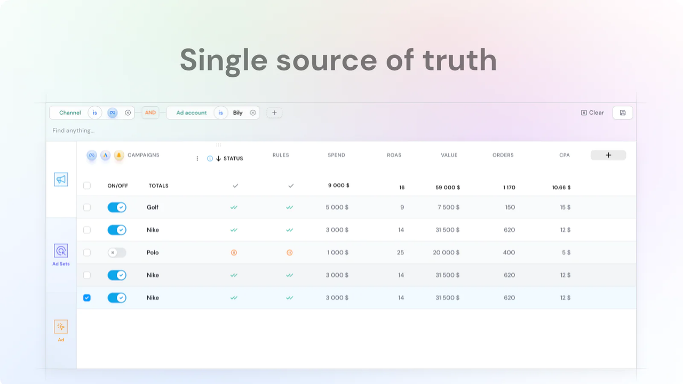Toggle the AND filter connector
683x384 pixels.
(x=150, y=113)
